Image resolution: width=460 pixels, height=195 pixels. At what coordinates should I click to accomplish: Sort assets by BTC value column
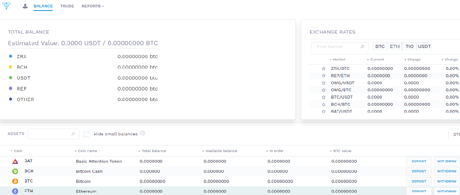pos(341,151)
